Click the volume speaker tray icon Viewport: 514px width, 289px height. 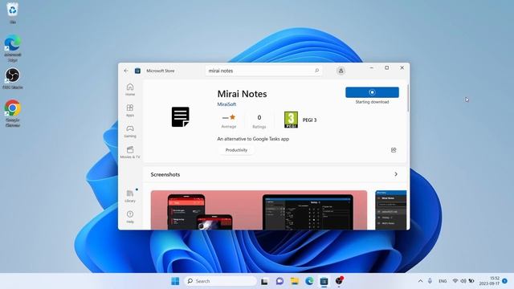463,281
